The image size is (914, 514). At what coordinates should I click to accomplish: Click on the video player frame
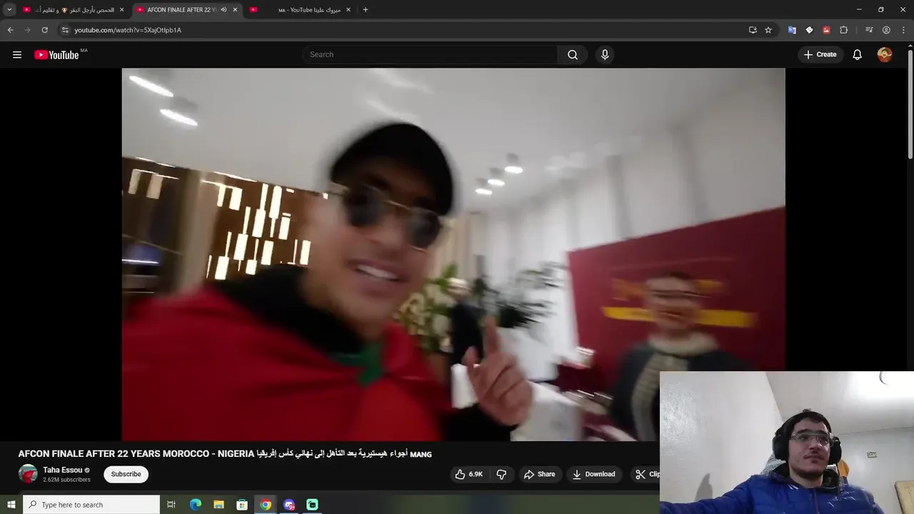(x=453, y=254)
